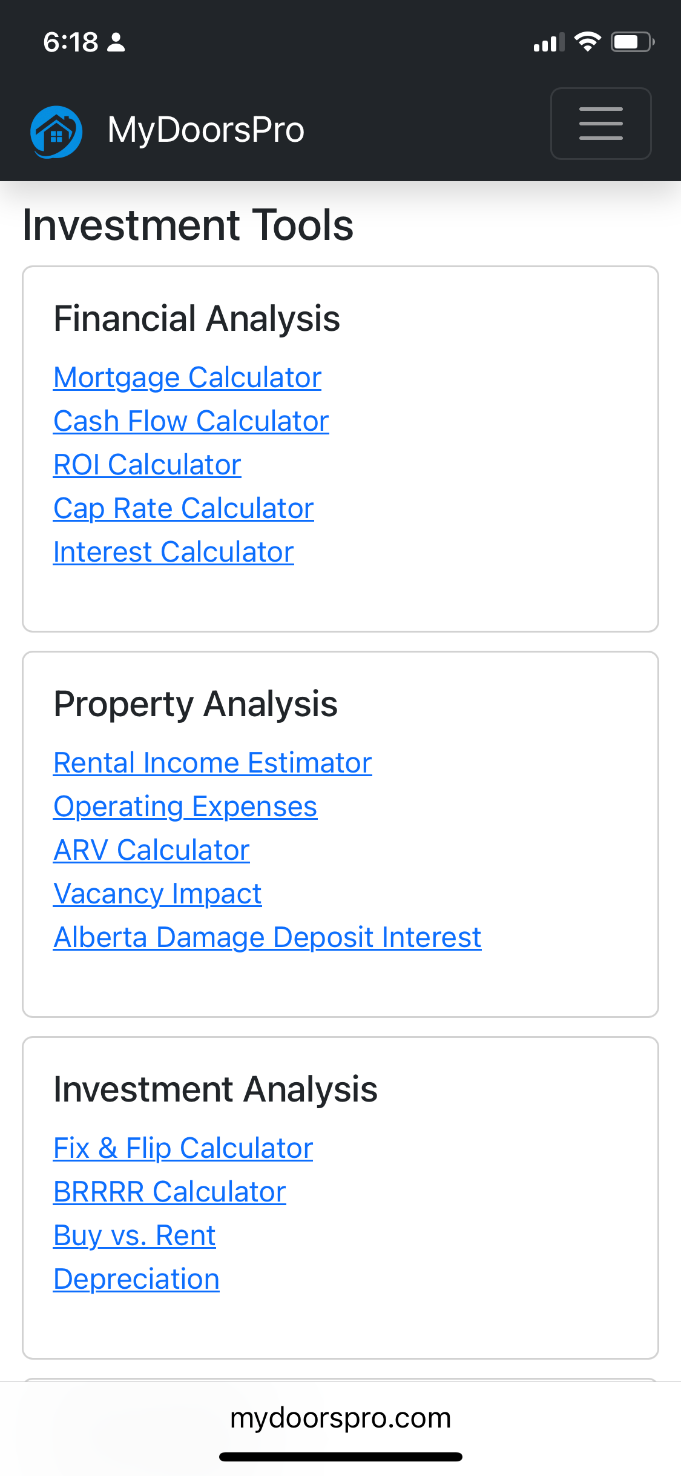Go to the Depreciation tool
The height and width of the screenshot is (1476, 681).
(136, 1279)
